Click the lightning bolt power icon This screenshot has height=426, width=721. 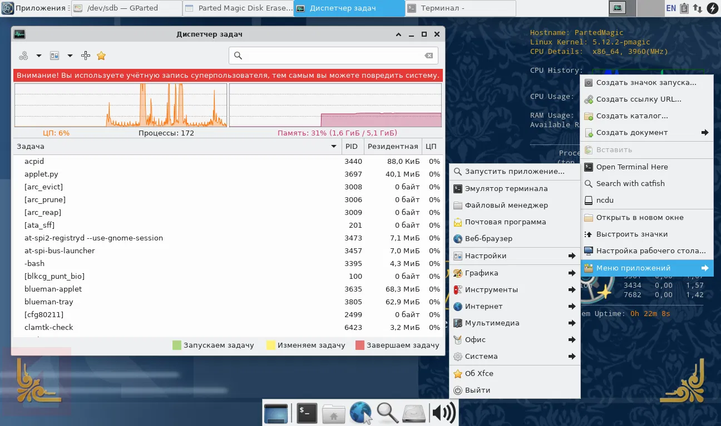pyautogui.click(x=712, y=8)
